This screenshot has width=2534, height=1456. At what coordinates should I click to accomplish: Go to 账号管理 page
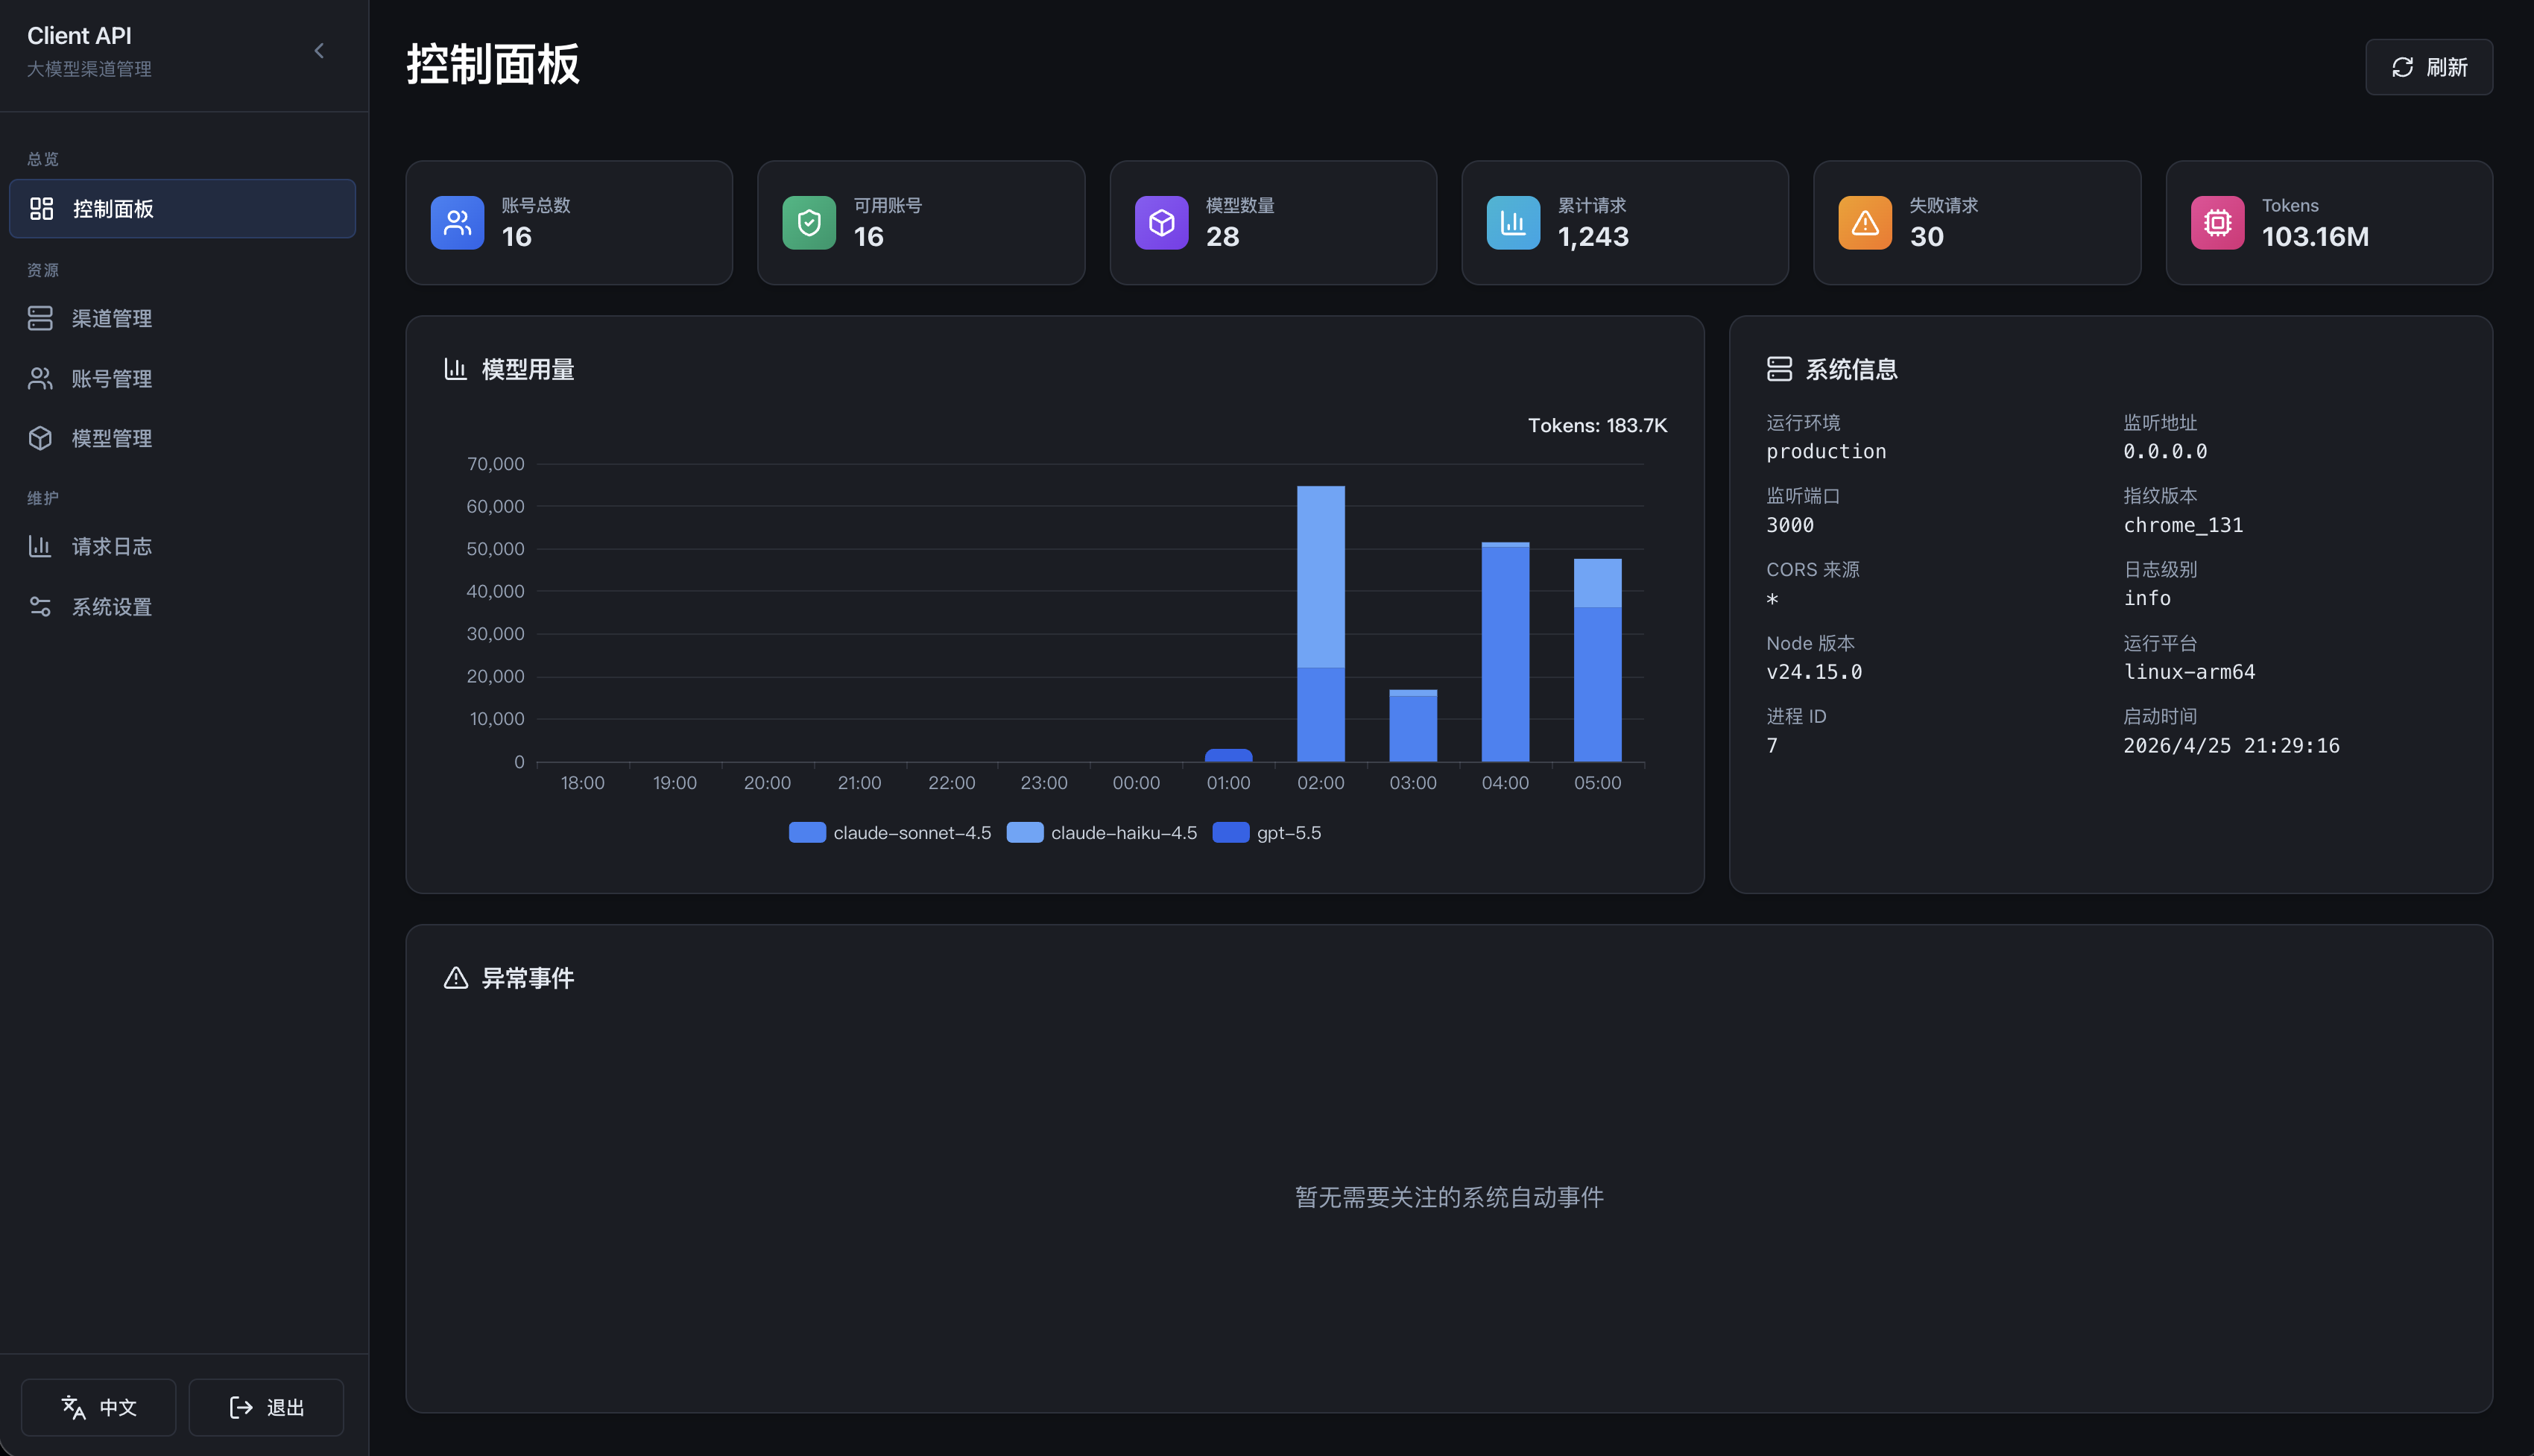[x=182, y=378]
